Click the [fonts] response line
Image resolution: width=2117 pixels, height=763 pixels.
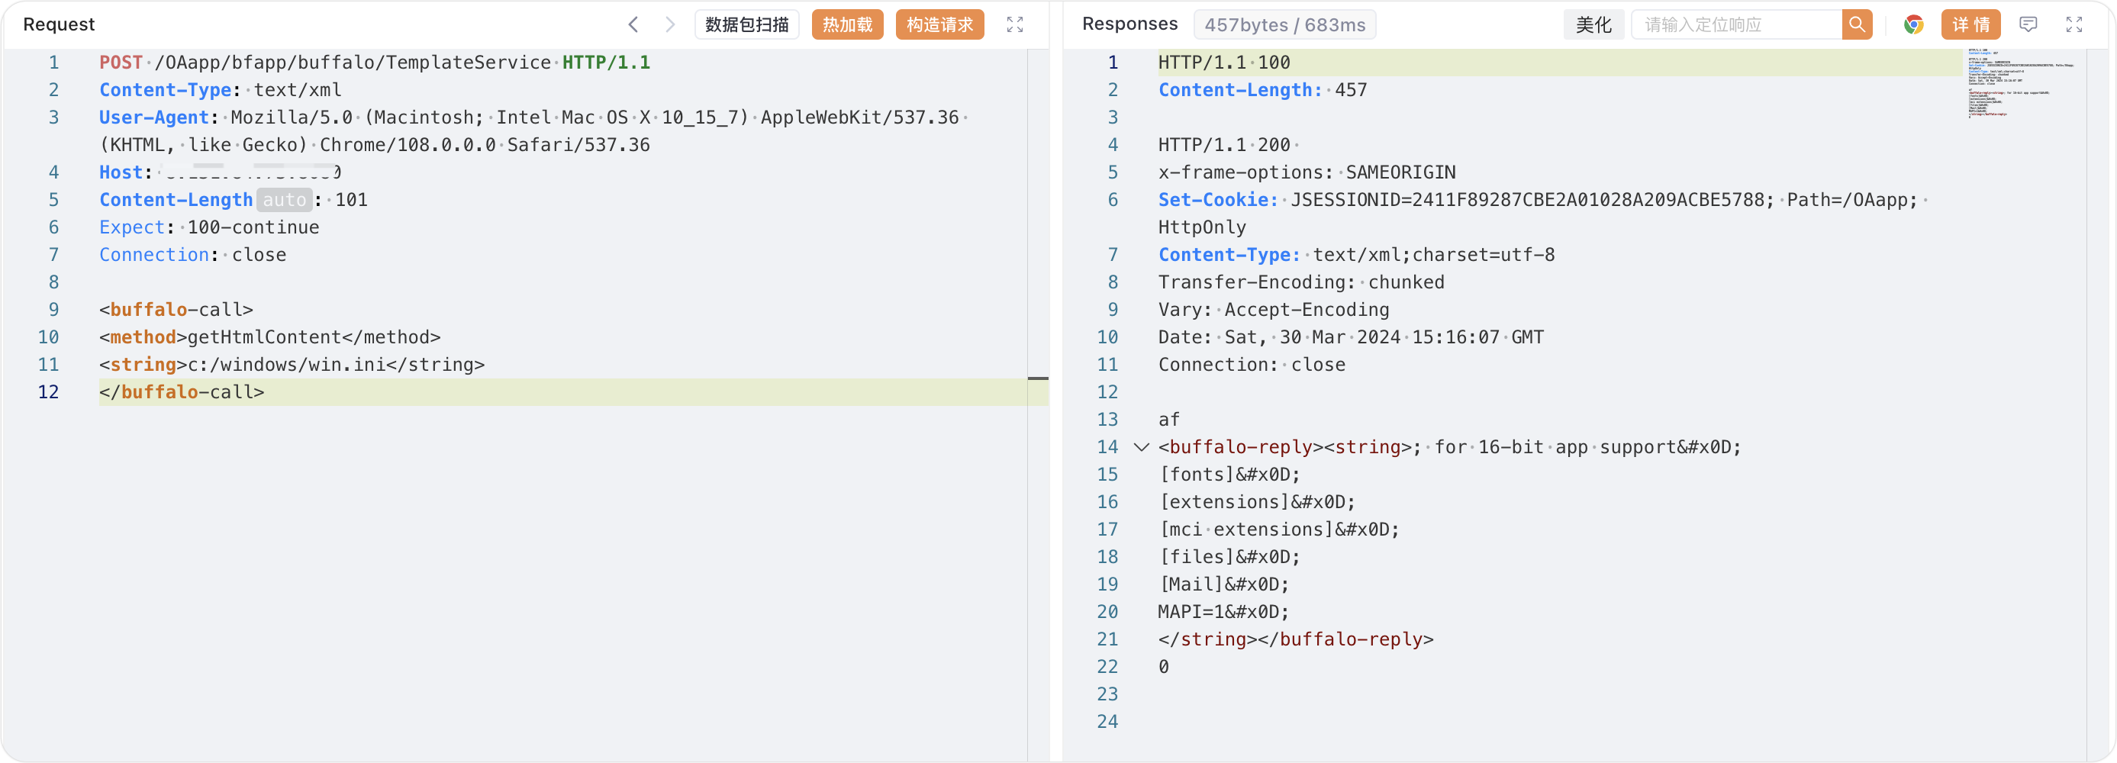coord(1229,475)
